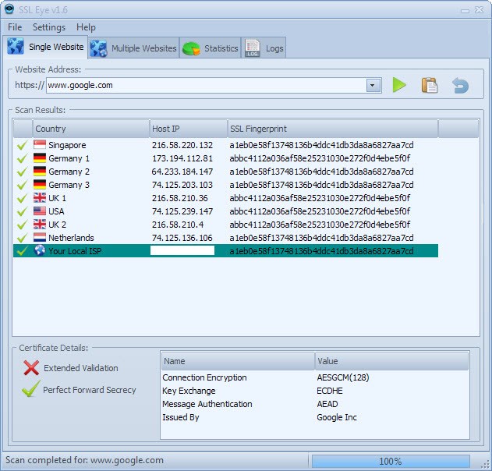
Task: Click the Value column header in Certificate Details
Action: 391,361
